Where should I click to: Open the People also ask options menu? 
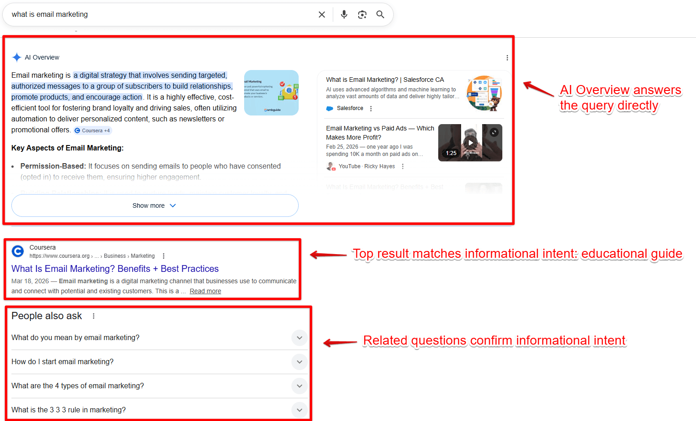[x=93, y=316]
